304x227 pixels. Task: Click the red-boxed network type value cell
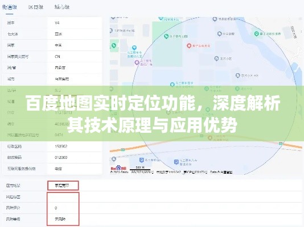[x=63, y=186]
